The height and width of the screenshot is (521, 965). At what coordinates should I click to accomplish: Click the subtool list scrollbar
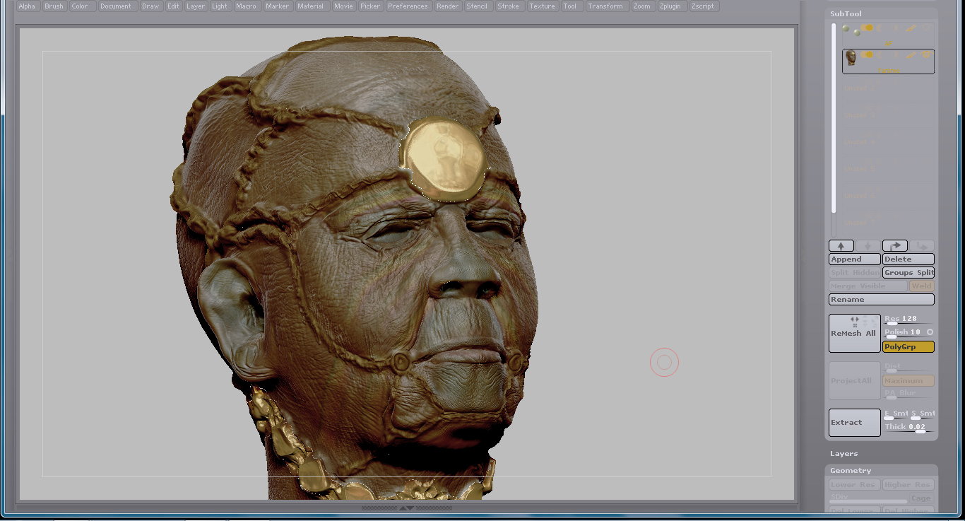pyautogui.click(x=834, y=118)
